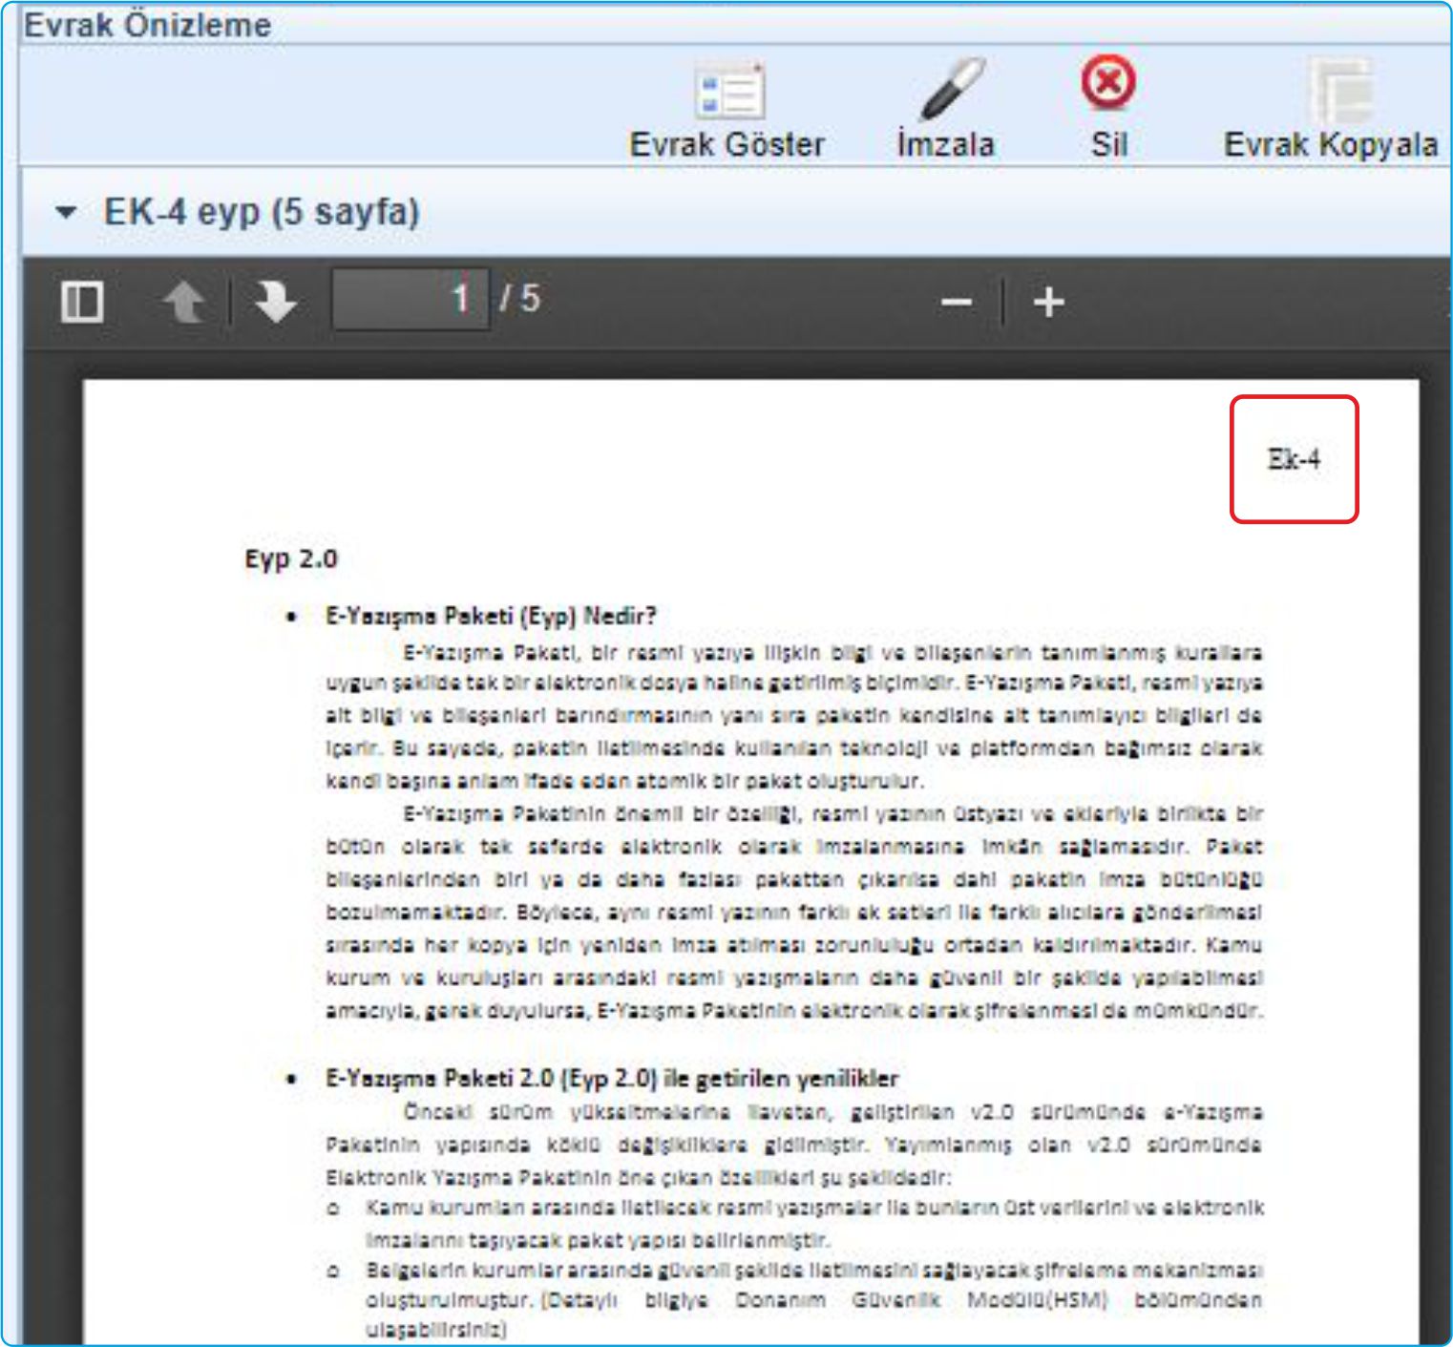The width and height of the screenshot is (1453, 1347).
Task: Go to previous page with up arrow
Action: (x=183, y=302)
